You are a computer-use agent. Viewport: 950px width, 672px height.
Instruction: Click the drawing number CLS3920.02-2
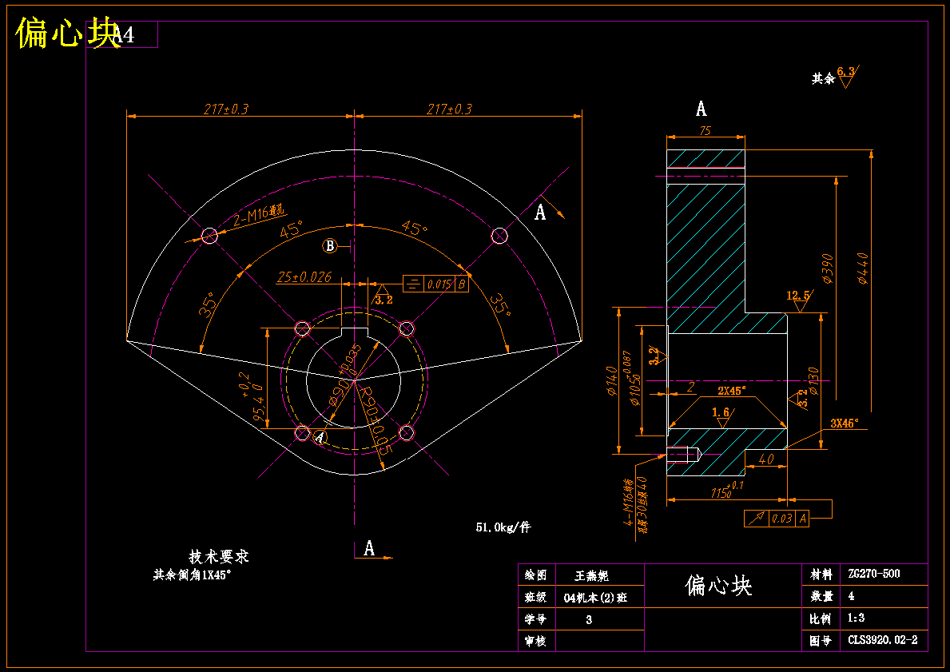point(883,640)
